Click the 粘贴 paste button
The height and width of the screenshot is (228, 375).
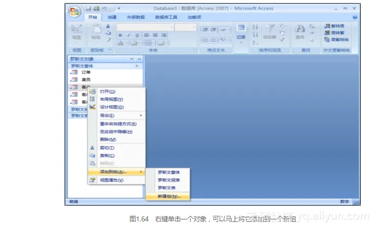click(96, 34)
